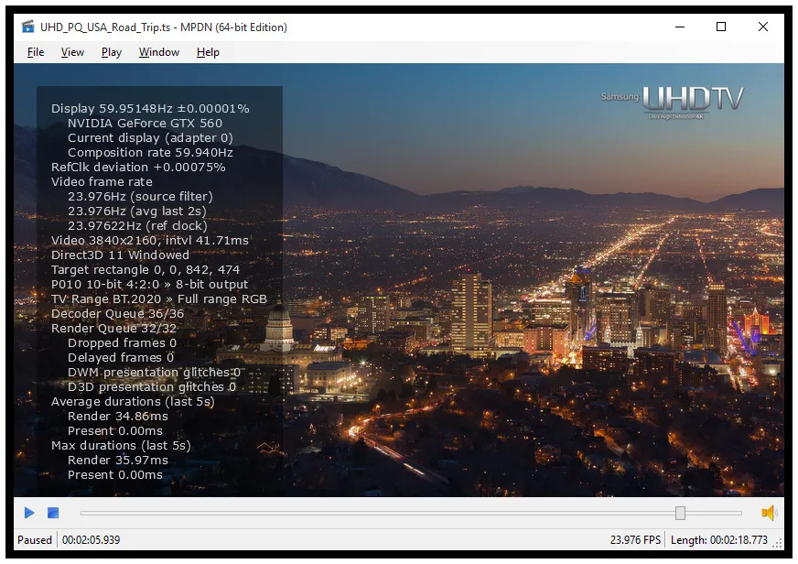Open the File menu
Image resolution: width=798 pixels, height=564 pixels.
(35, 52)
